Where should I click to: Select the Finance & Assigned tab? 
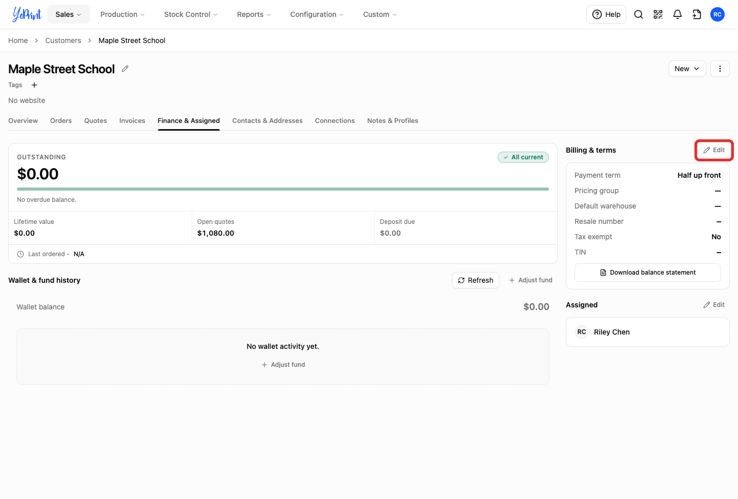pyautogui.click(x=189, y=121)
